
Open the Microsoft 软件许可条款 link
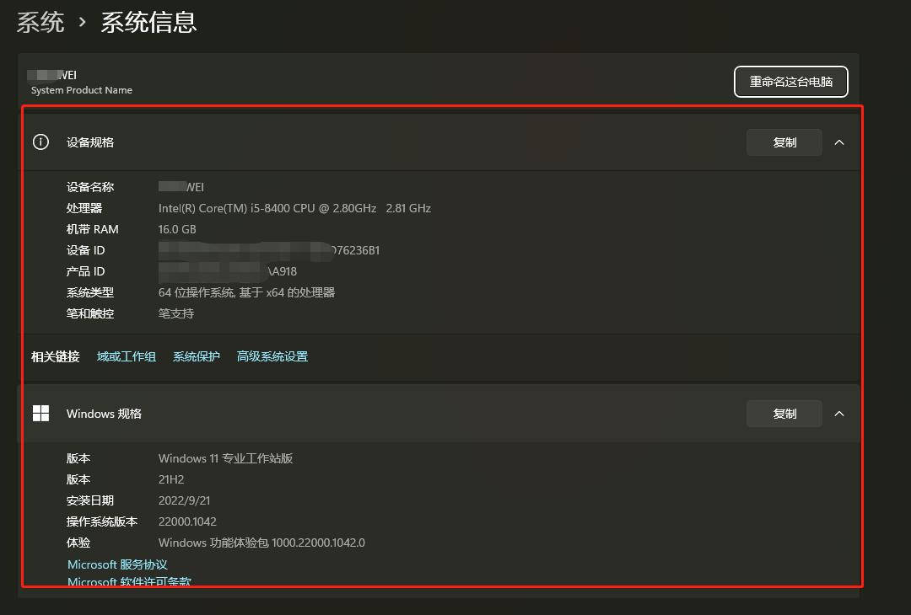128,582
